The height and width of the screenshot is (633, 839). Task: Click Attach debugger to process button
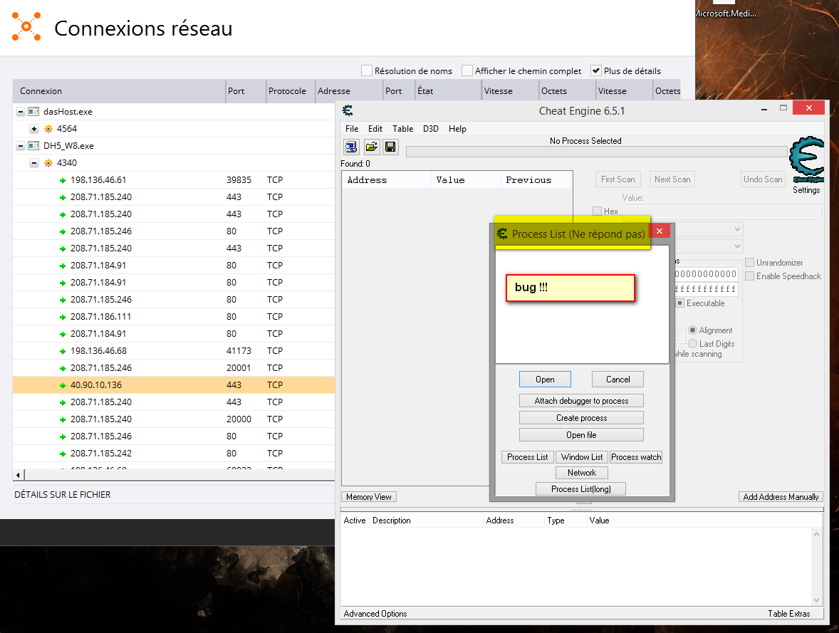[x=581, y=401]
